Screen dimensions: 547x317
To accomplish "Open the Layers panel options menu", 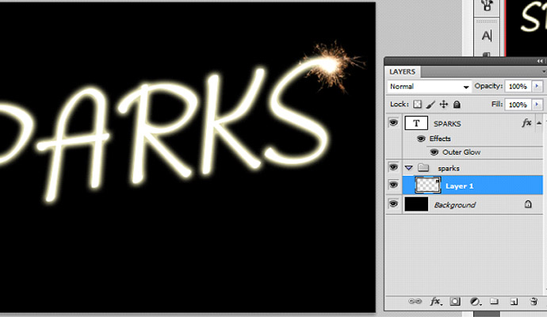I will (545, 72).
